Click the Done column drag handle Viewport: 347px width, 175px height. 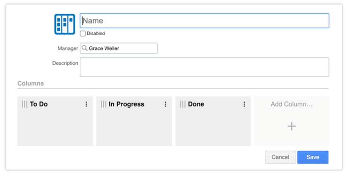click(x=183, y=104)
